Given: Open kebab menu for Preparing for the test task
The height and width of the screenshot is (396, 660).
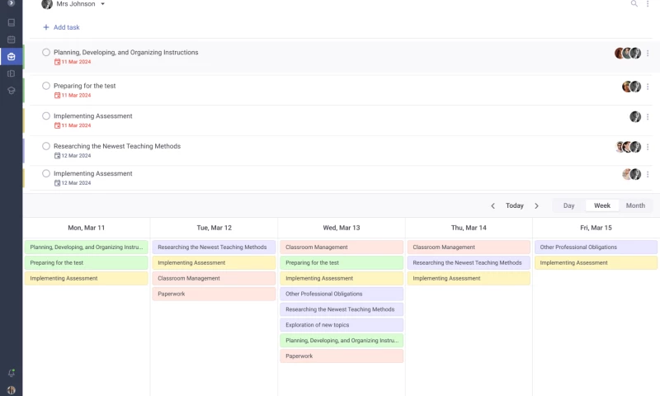Looking at the screenshot, I should (x=648, y=87).
